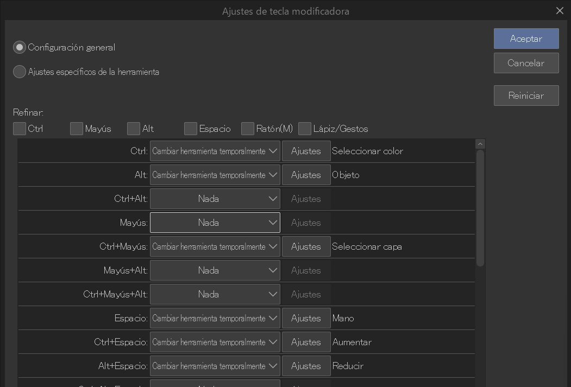
Task: Click the Cancelar button
Action: (x=526, y=63)
